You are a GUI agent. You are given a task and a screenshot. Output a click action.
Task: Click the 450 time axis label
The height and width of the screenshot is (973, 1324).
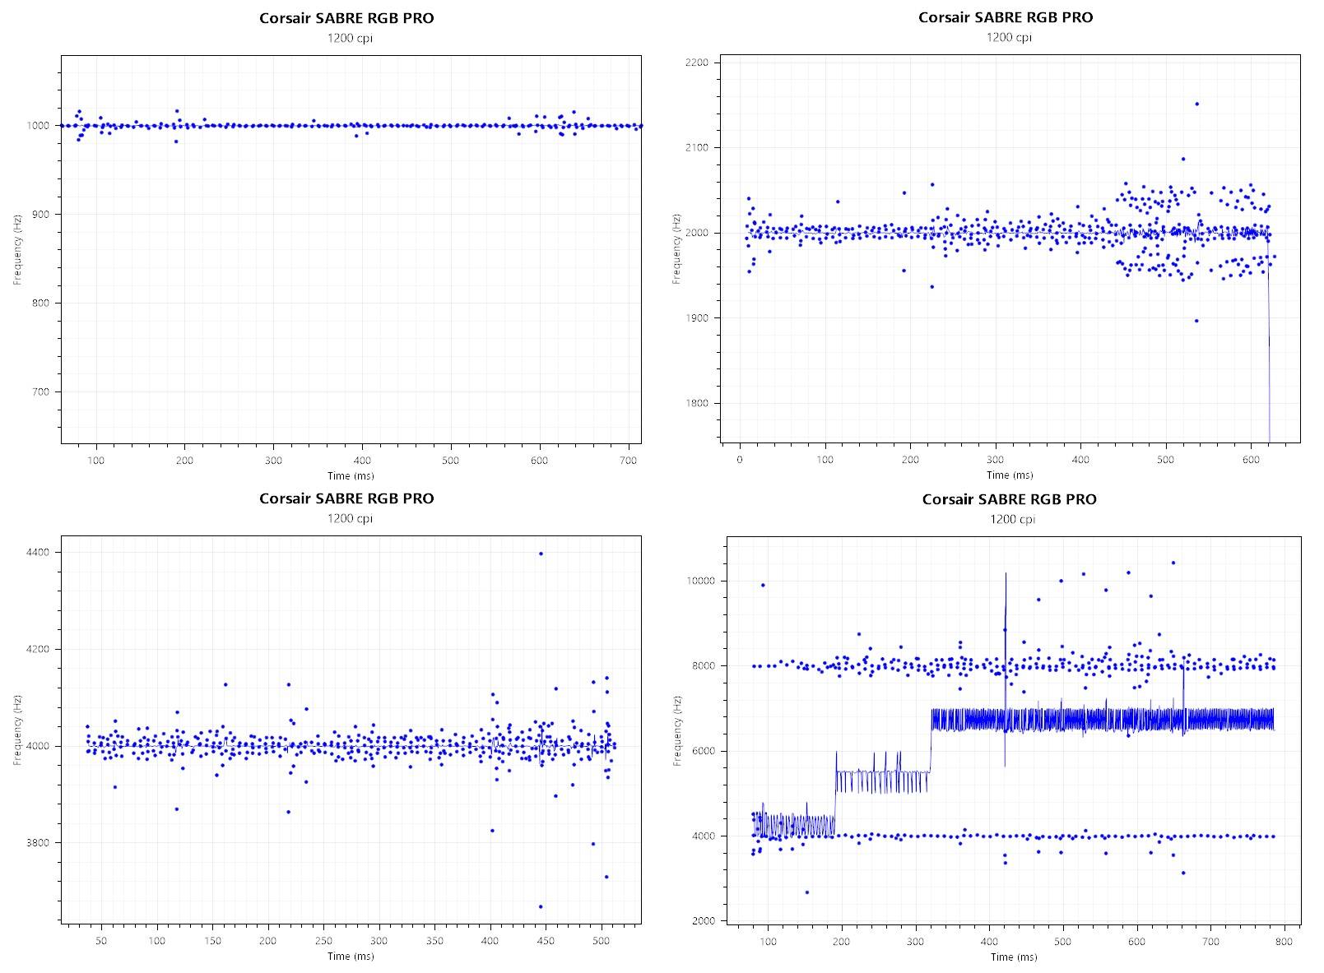546,940
